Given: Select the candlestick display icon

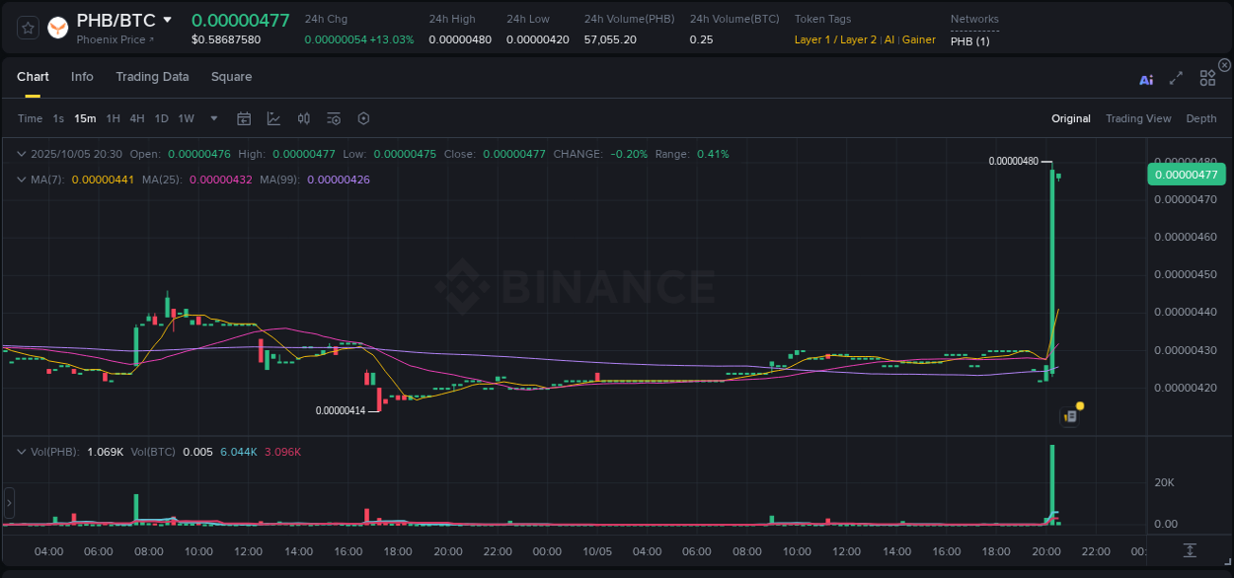Looking at the screenshot, I should tap(304, 118).
